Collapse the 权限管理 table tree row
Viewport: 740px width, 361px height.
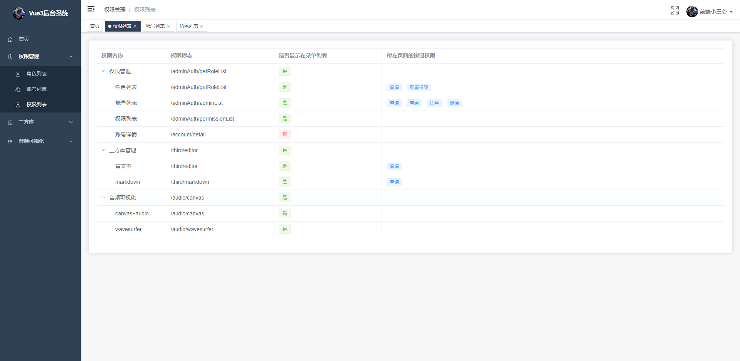tap(104, 71)
